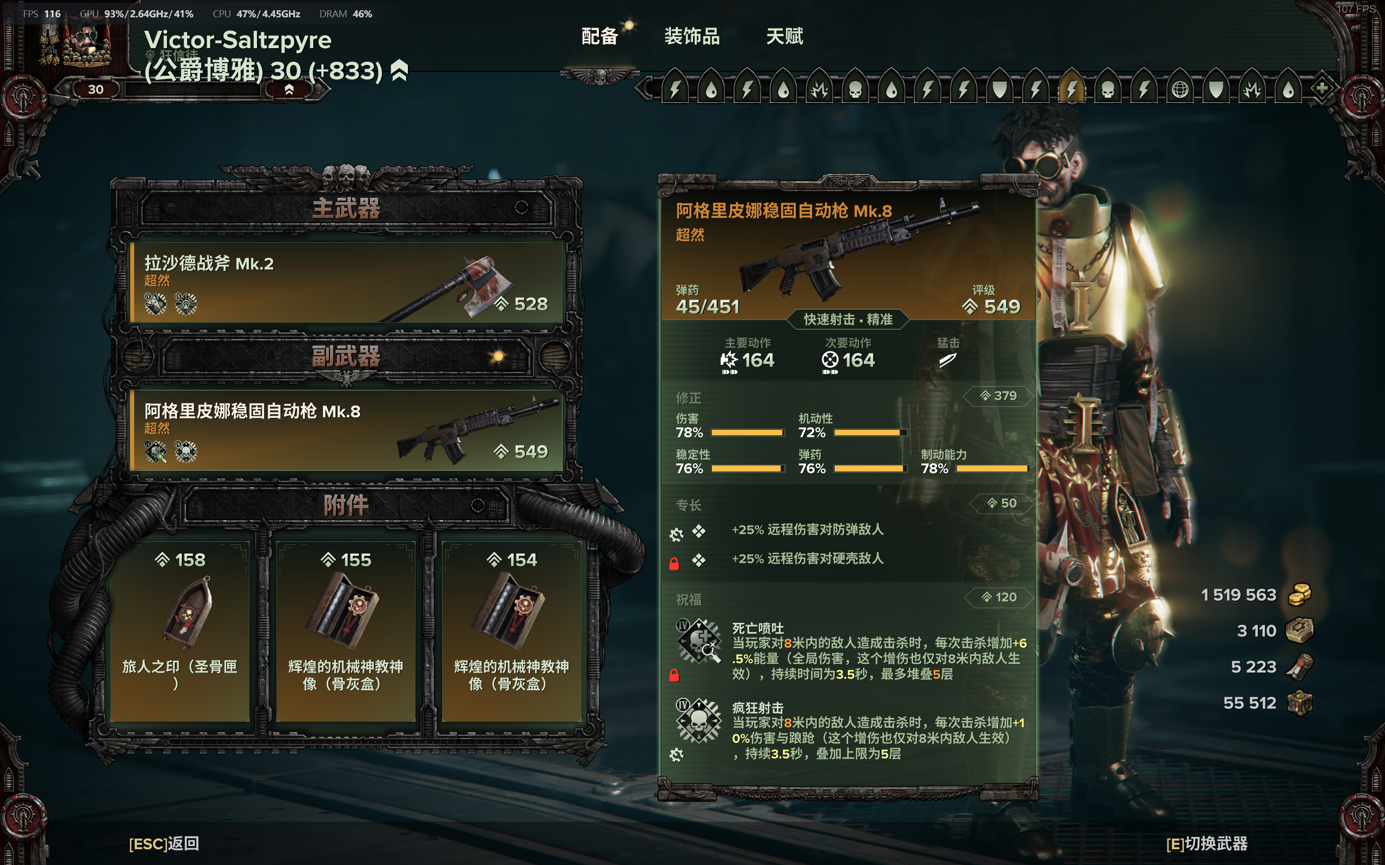Open the 天赋 tab
The image size is (1385, 865).
784,37
